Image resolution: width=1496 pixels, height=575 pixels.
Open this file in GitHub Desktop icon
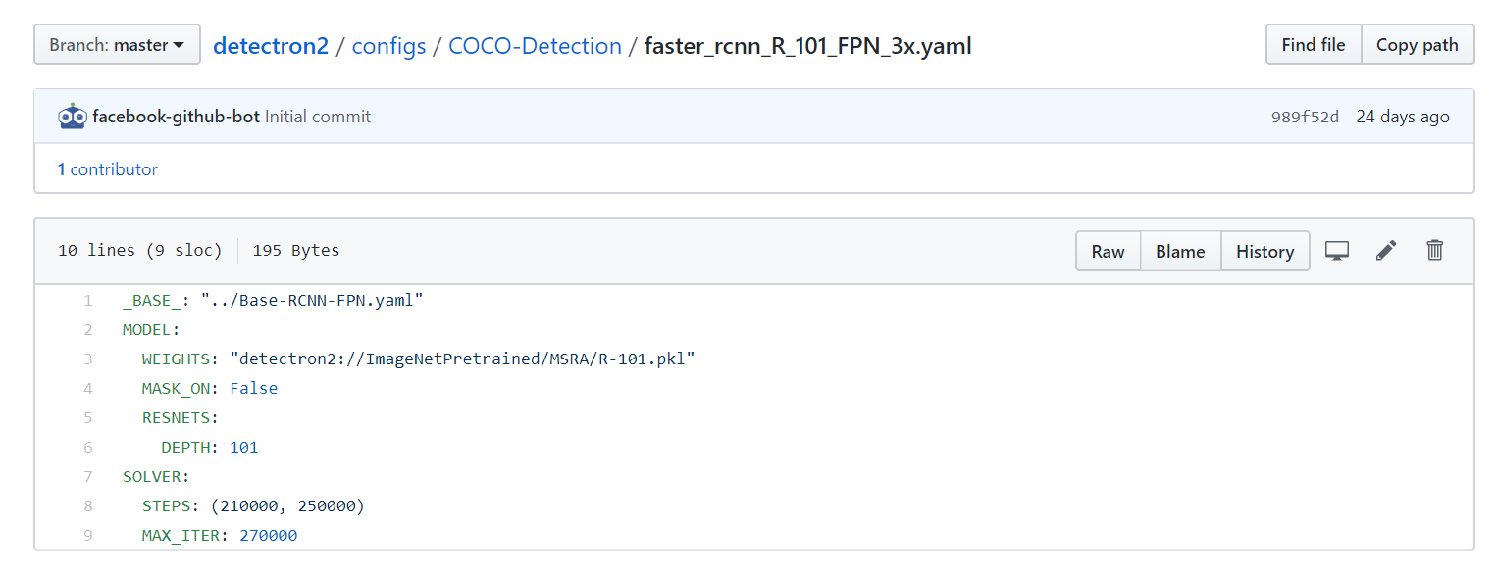coord(1336,251)
